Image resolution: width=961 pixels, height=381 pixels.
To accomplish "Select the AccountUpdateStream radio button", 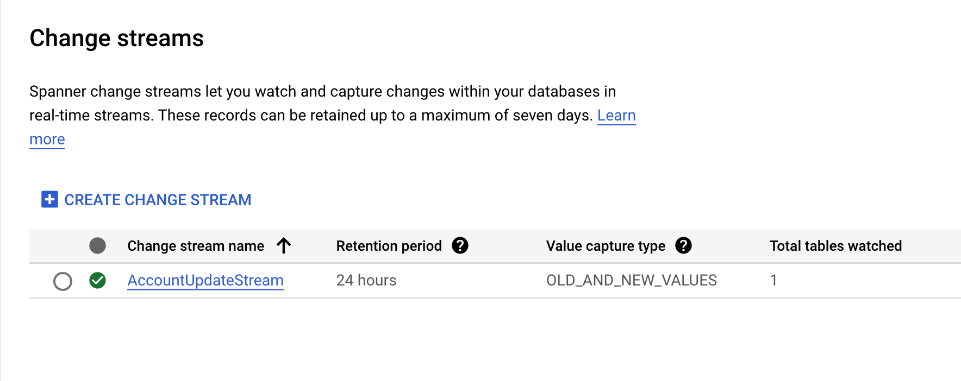I will 63,281.
